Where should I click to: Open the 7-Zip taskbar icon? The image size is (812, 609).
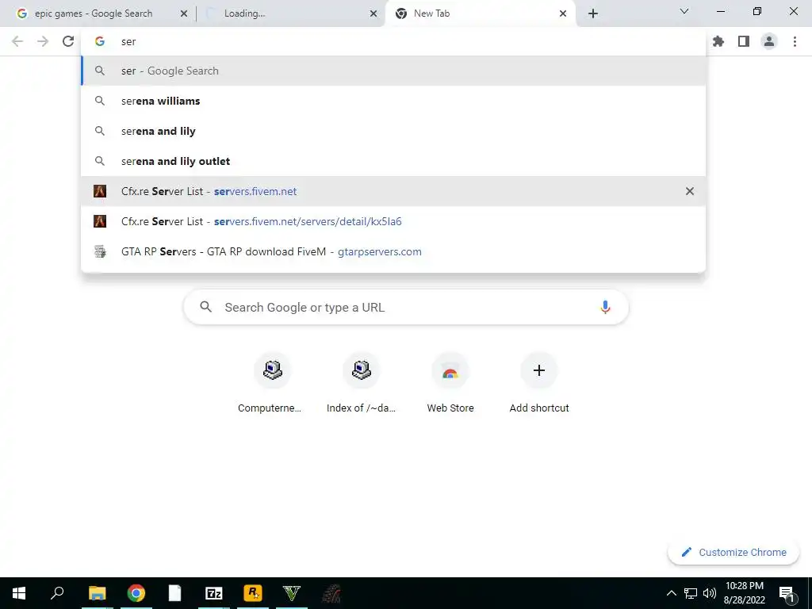click(x=214, y=593)
